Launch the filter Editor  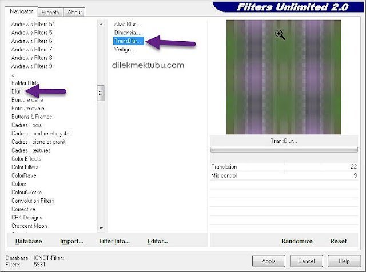click(x=157, y=241)
